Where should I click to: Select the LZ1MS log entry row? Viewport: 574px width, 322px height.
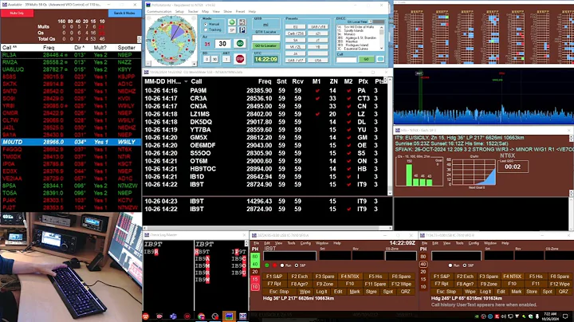[265, 114]
